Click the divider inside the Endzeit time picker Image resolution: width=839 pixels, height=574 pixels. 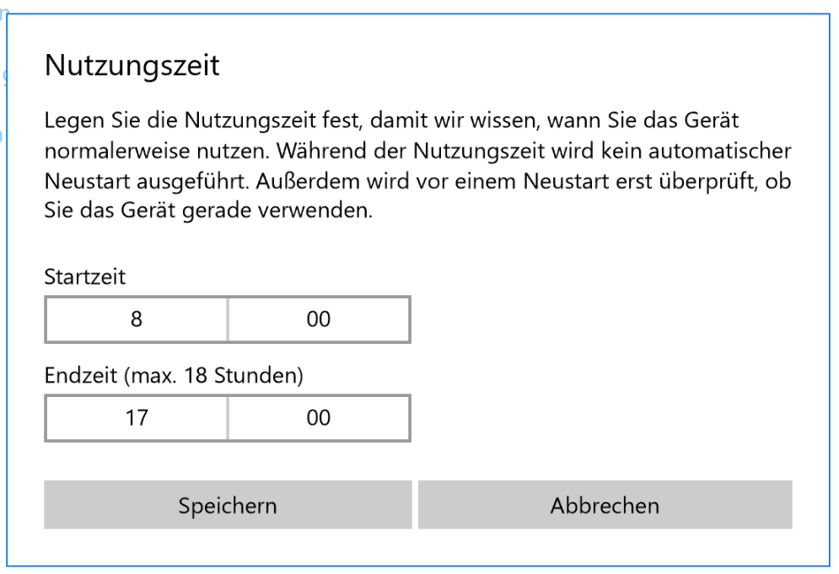[x=228, y=417]
